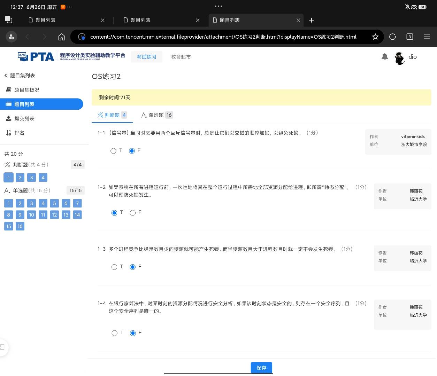
Task: Switch to the 单选题 tab
Action: pyautogui.click(x=157, y=115)
